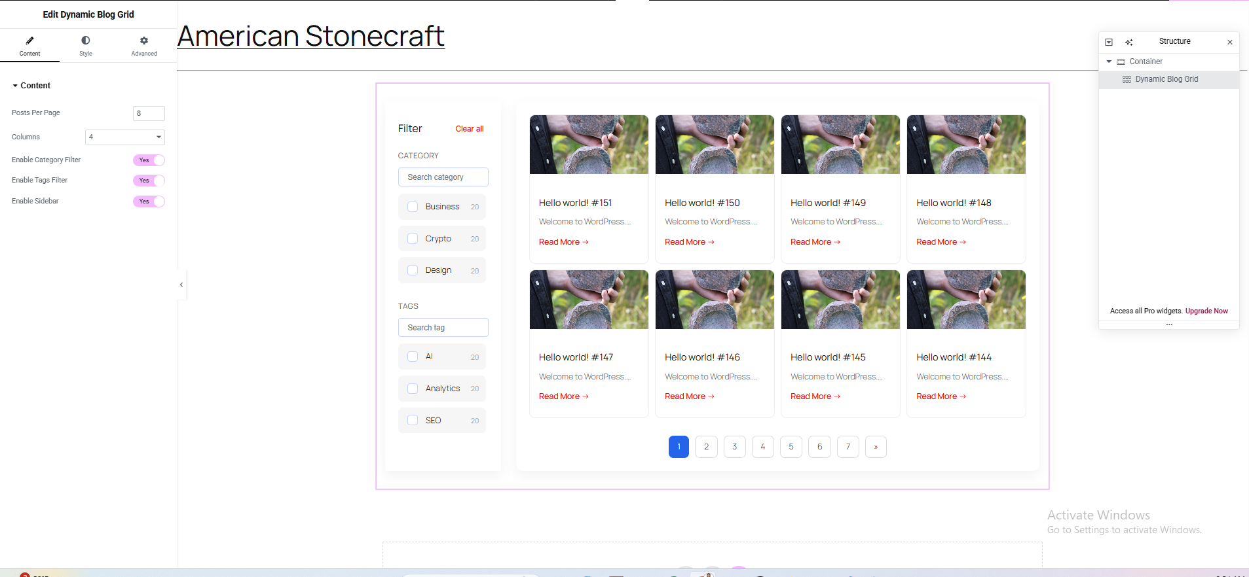
Task: Click the Search tag input
Action: pos(443,327)
